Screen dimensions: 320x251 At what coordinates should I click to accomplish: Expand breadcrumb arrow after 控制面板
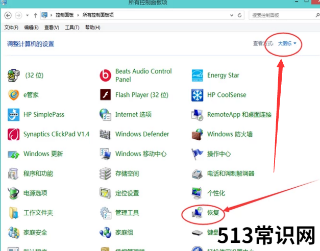(x=78, y=15)
